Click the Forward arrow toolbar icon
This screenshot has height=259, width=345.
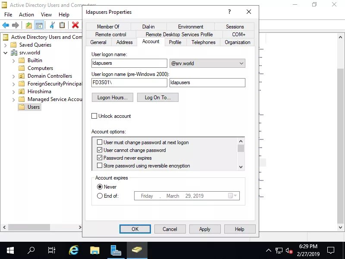[16, 25]
